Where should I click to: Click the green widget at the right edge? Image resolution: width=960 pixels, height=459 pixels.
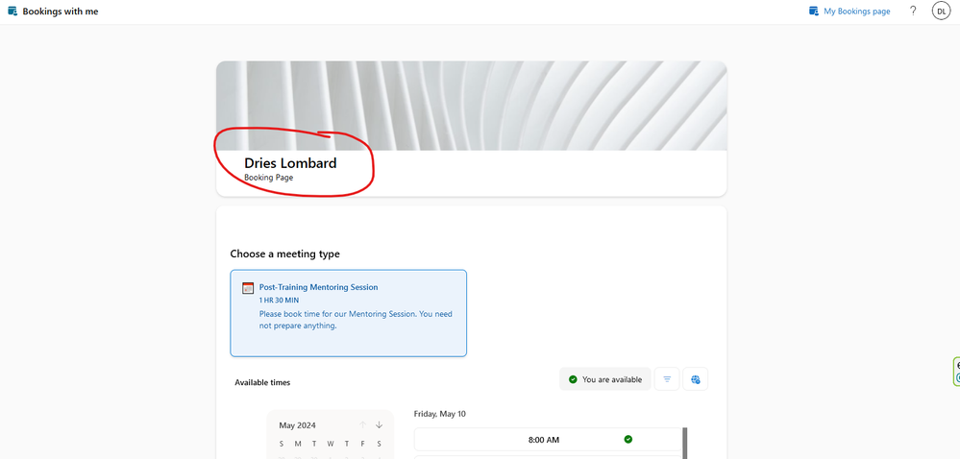pyautogui.click(x=956, y=372)
